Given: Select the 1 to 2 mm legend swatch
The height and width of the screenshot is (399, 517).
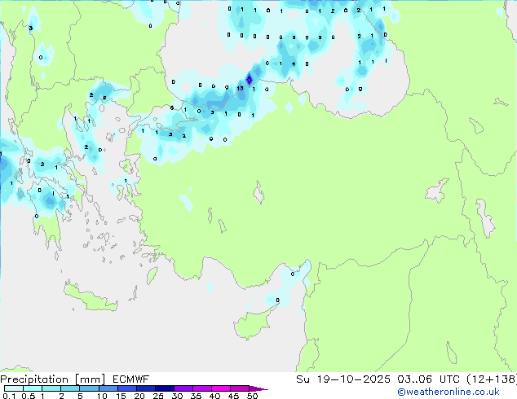Looking at the screenshot, I should point(51,388).
